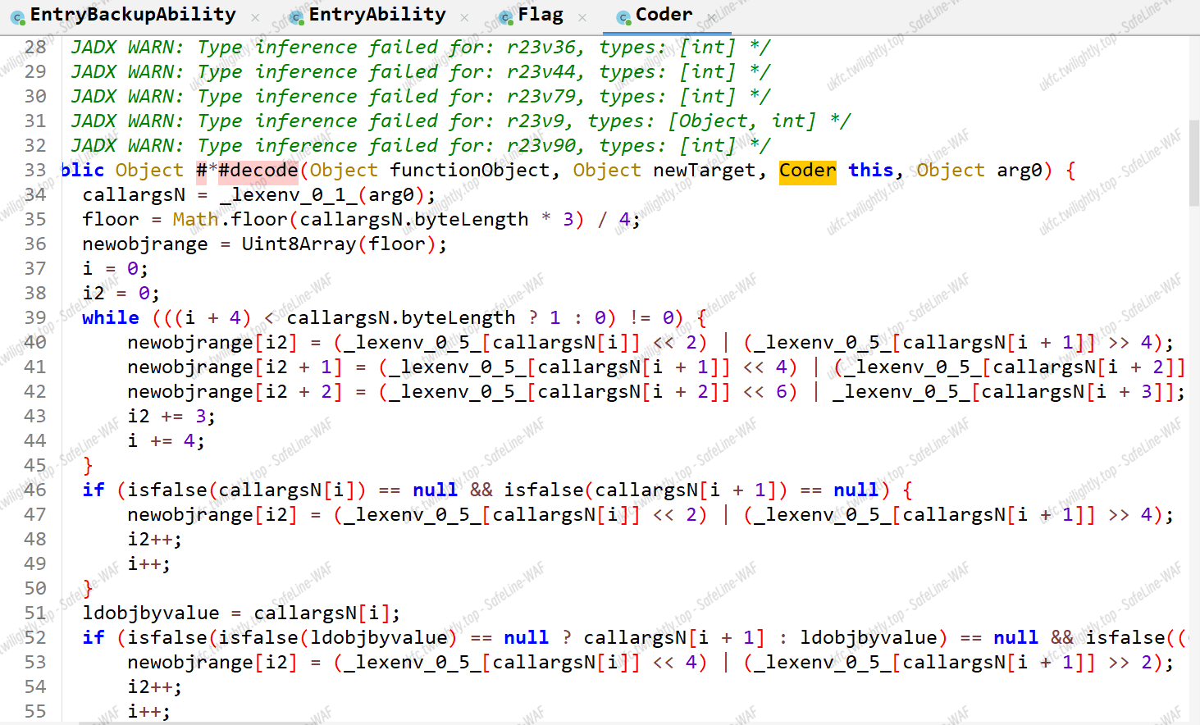
Task: Click the class icon on EntryBackupAbility tab
Action: (17, 17)
